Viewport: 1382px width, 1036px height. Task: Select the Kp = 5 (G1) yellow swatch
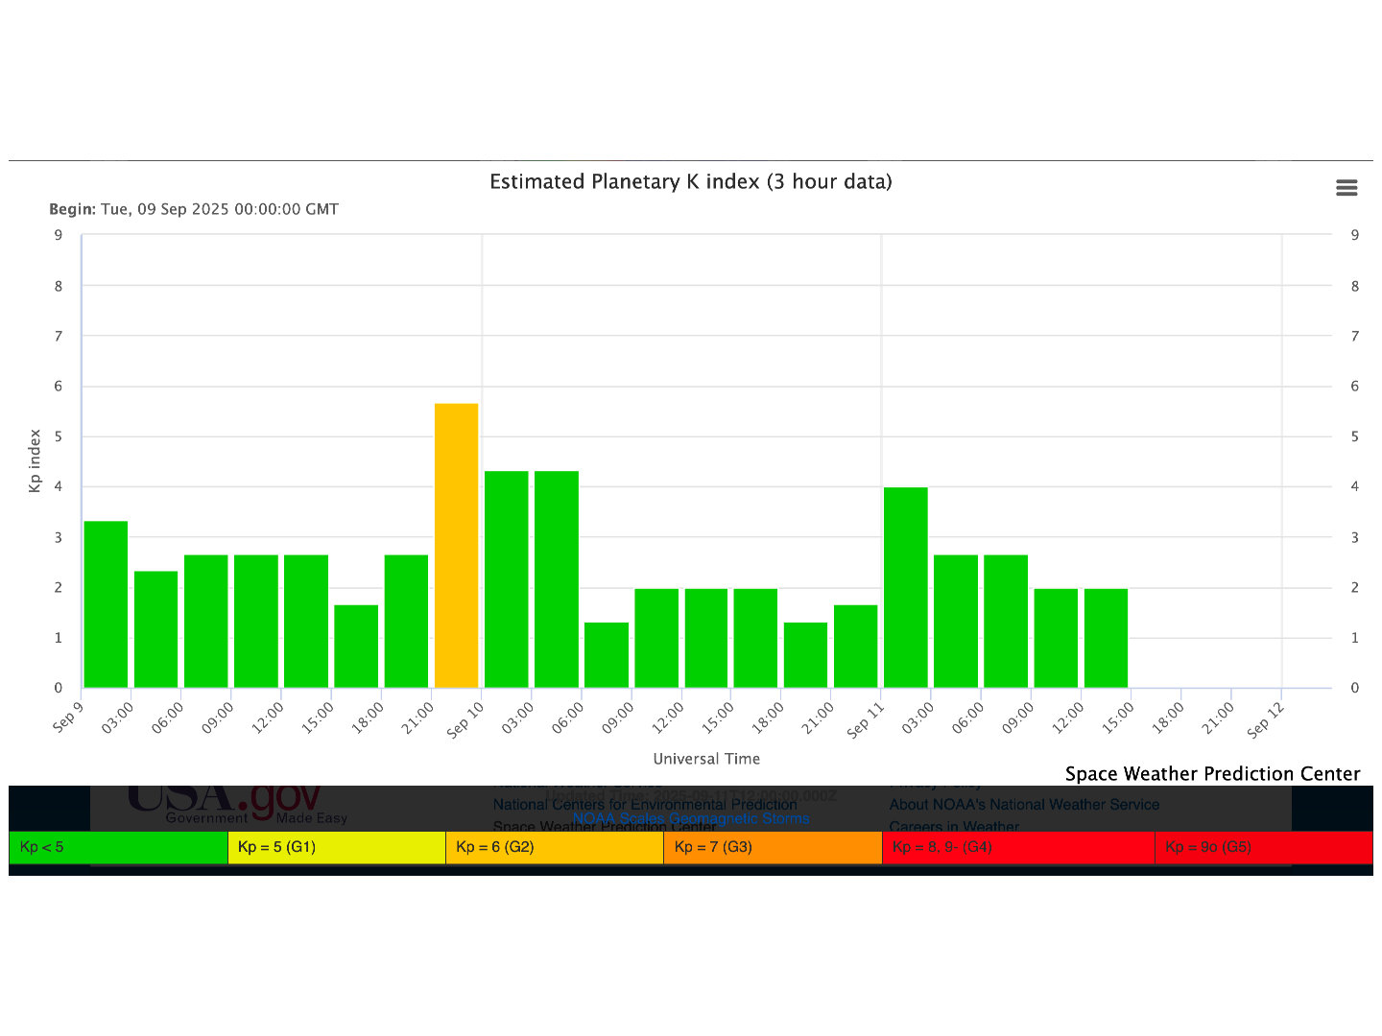[x=337, y=847]
